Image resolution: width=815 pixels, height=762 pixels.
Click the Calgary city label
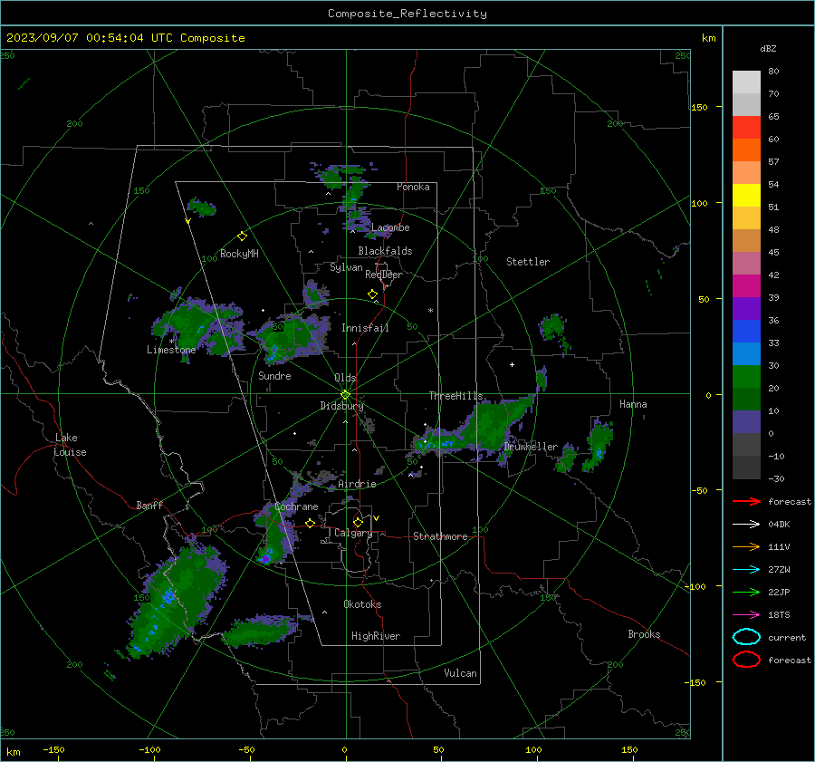click(x=353, y=533)
